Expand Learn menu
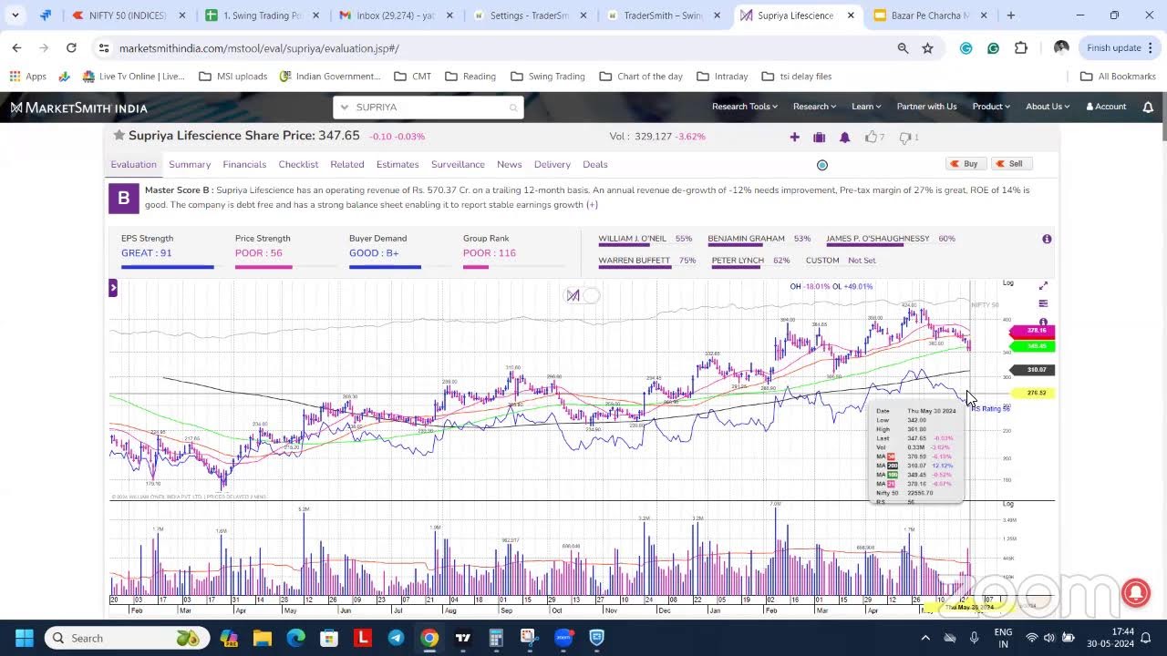The height and width of the screenshot is (656, 1167). click(866, 107)
